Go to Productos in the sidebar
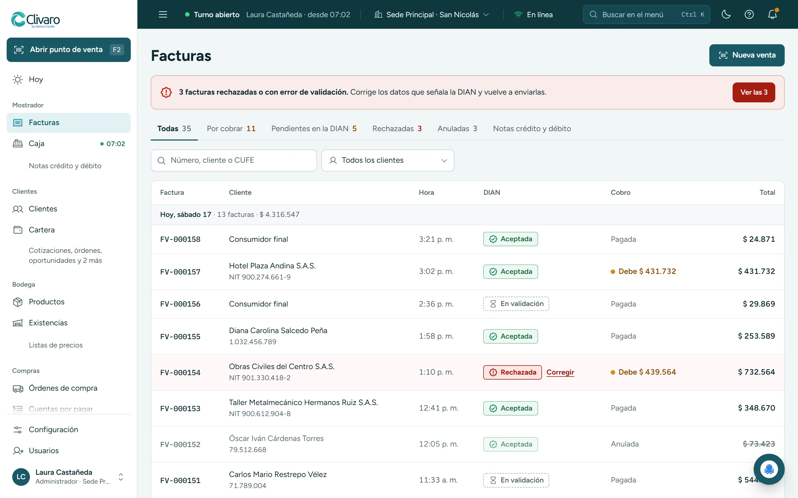The height and width of the screenshot is (498, 798). point(69,302)
